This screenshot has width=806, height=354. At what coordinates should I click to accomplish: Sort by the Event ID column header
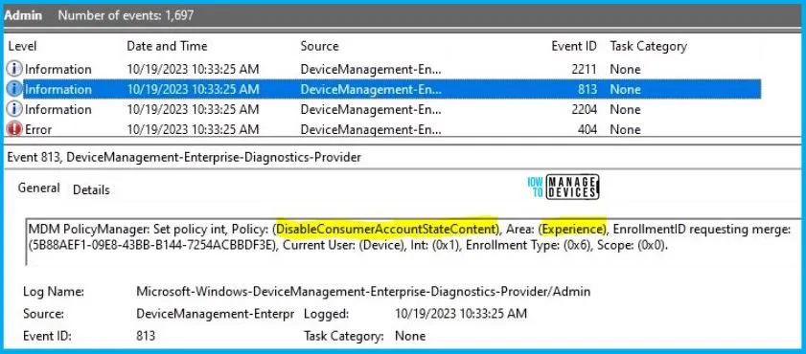click(574, 46)
